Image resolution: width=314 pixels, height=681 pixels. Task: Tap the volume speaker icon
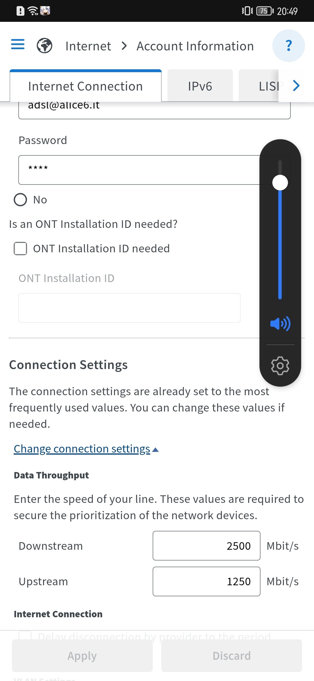(x=280, y=324)
